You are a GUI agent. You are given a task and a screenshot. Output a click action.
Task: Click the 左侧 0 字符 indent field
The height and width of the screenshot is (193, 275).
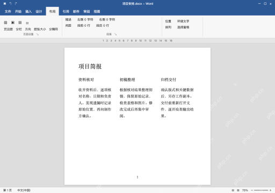[85, 19]
